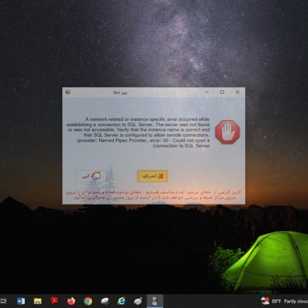Open the Paint palette app on taskbar
This screenshot has height=308, width=308.
click(x=138, y=301)
